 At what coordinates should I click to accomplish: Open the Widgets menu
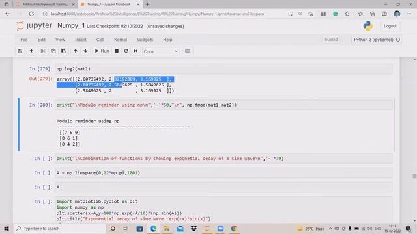pyautogui.click(x=145, y=40)
